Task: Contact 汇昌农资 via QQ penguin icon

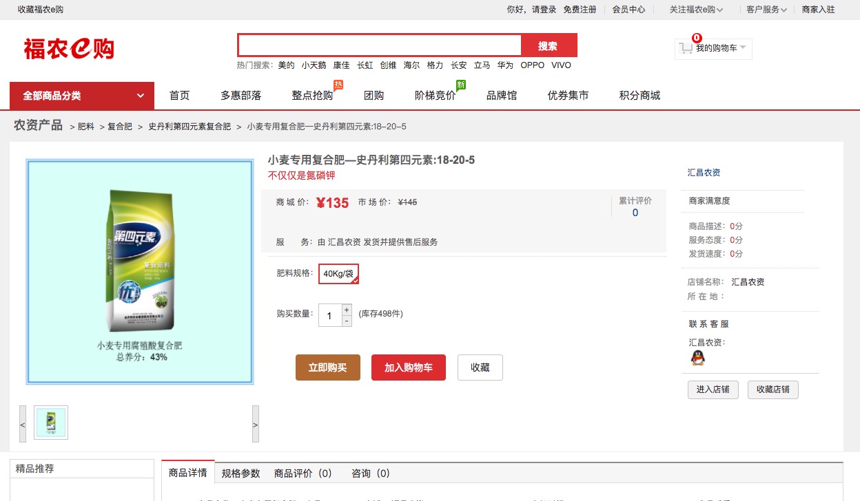Action: [697, 358]
